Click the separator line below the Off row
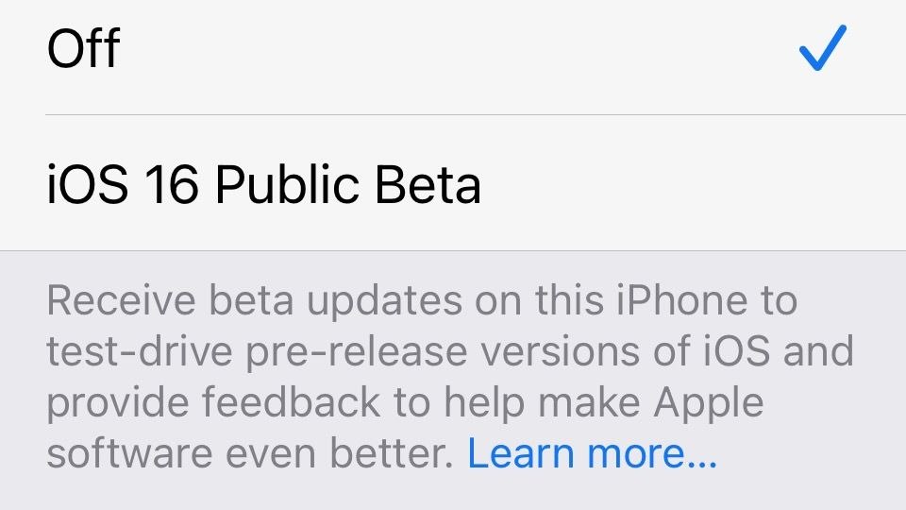The width and height of the screenshot is (906, 510). [x=476, y=114]
